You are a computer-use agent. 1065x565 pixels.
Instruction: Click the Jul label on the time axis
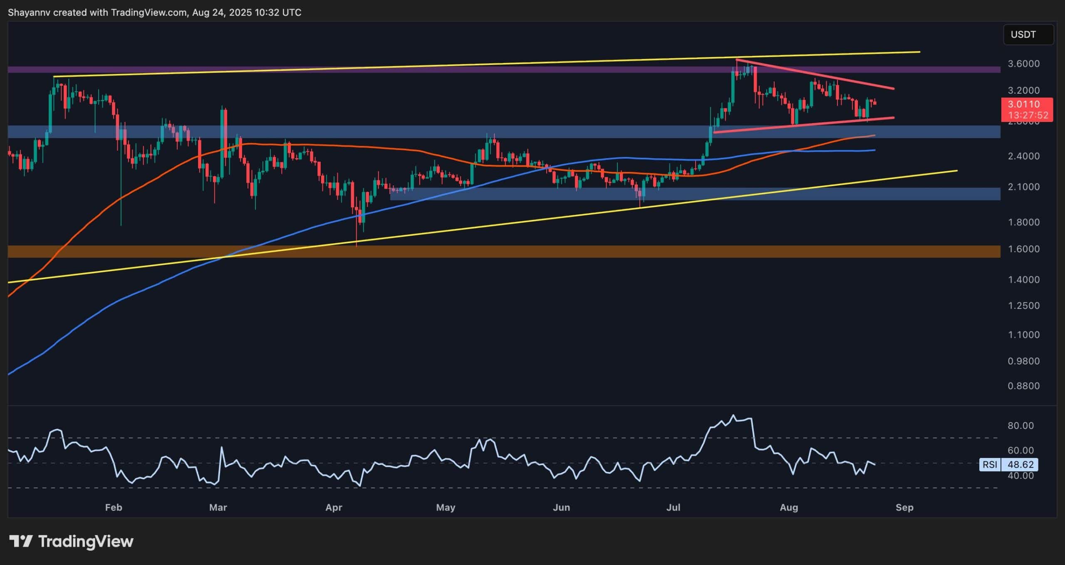[x=674, y=508]
